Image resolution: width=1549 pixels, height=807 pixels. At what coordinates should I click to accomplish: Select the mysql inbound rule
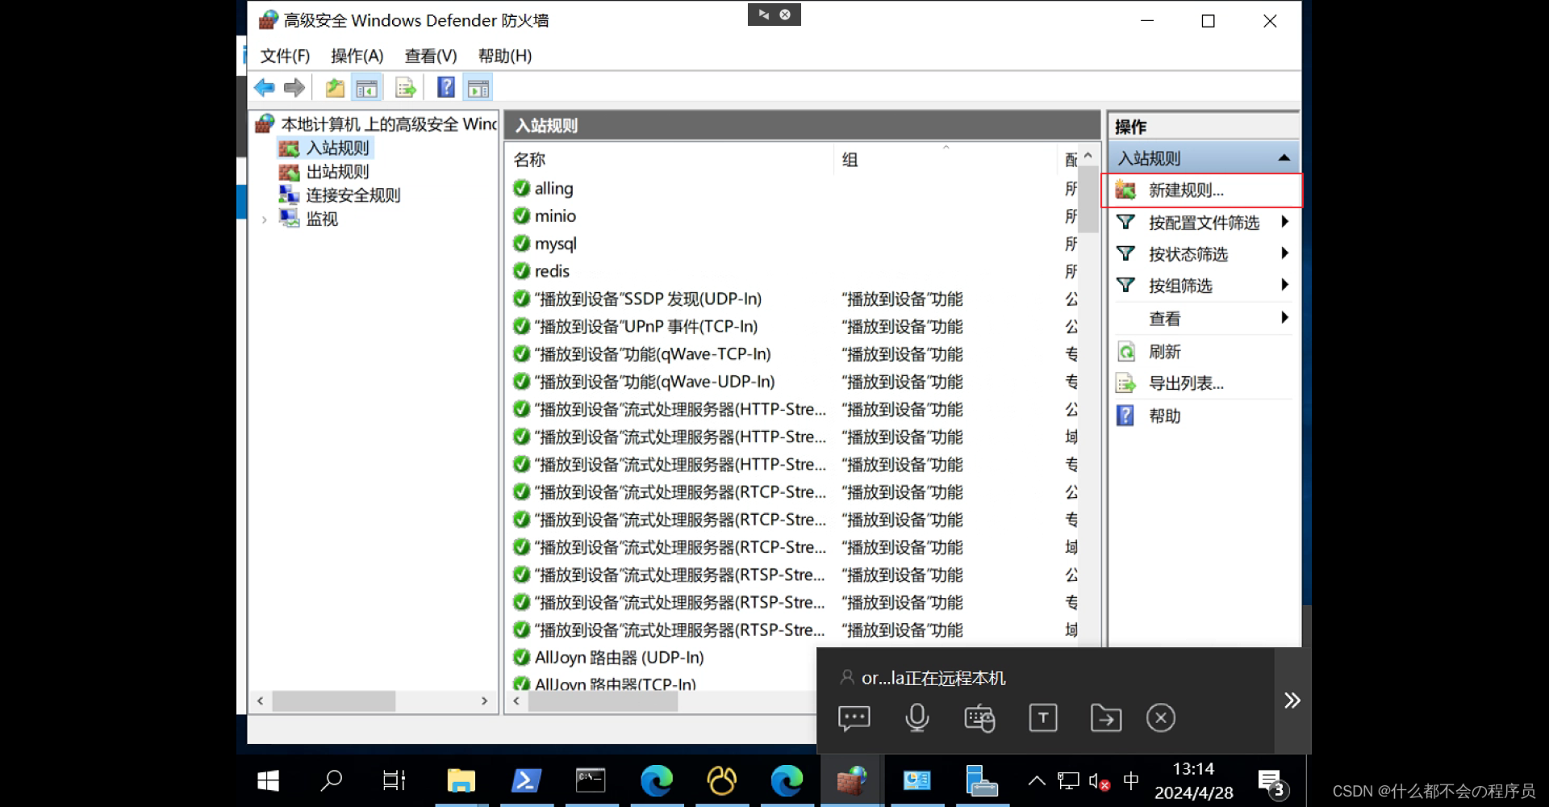(x=555, y=243)
